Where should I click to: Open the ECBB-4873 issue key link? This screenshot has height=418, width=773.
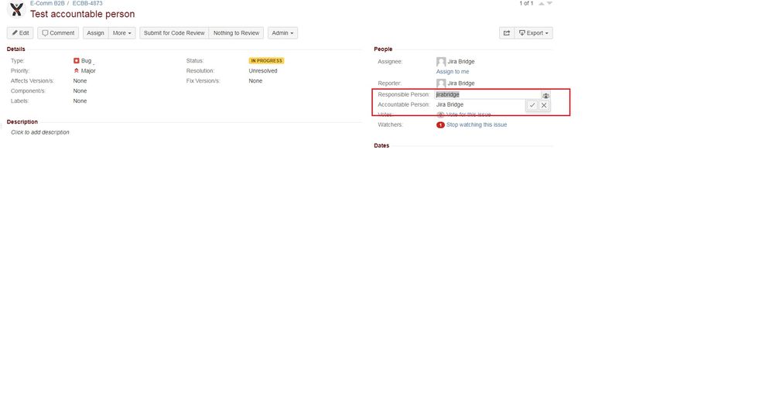pyautogui.click(x=87, y=3)
